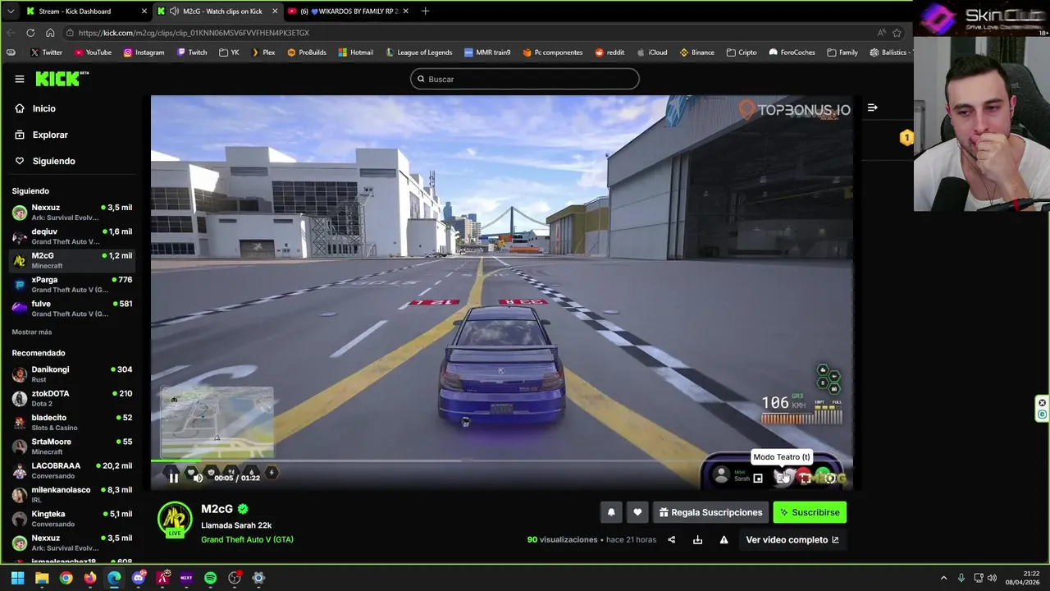Viewport: 1050px width, 591px height.
Task: Seek along the clip progress bar
Action: [x=501, y=460]
